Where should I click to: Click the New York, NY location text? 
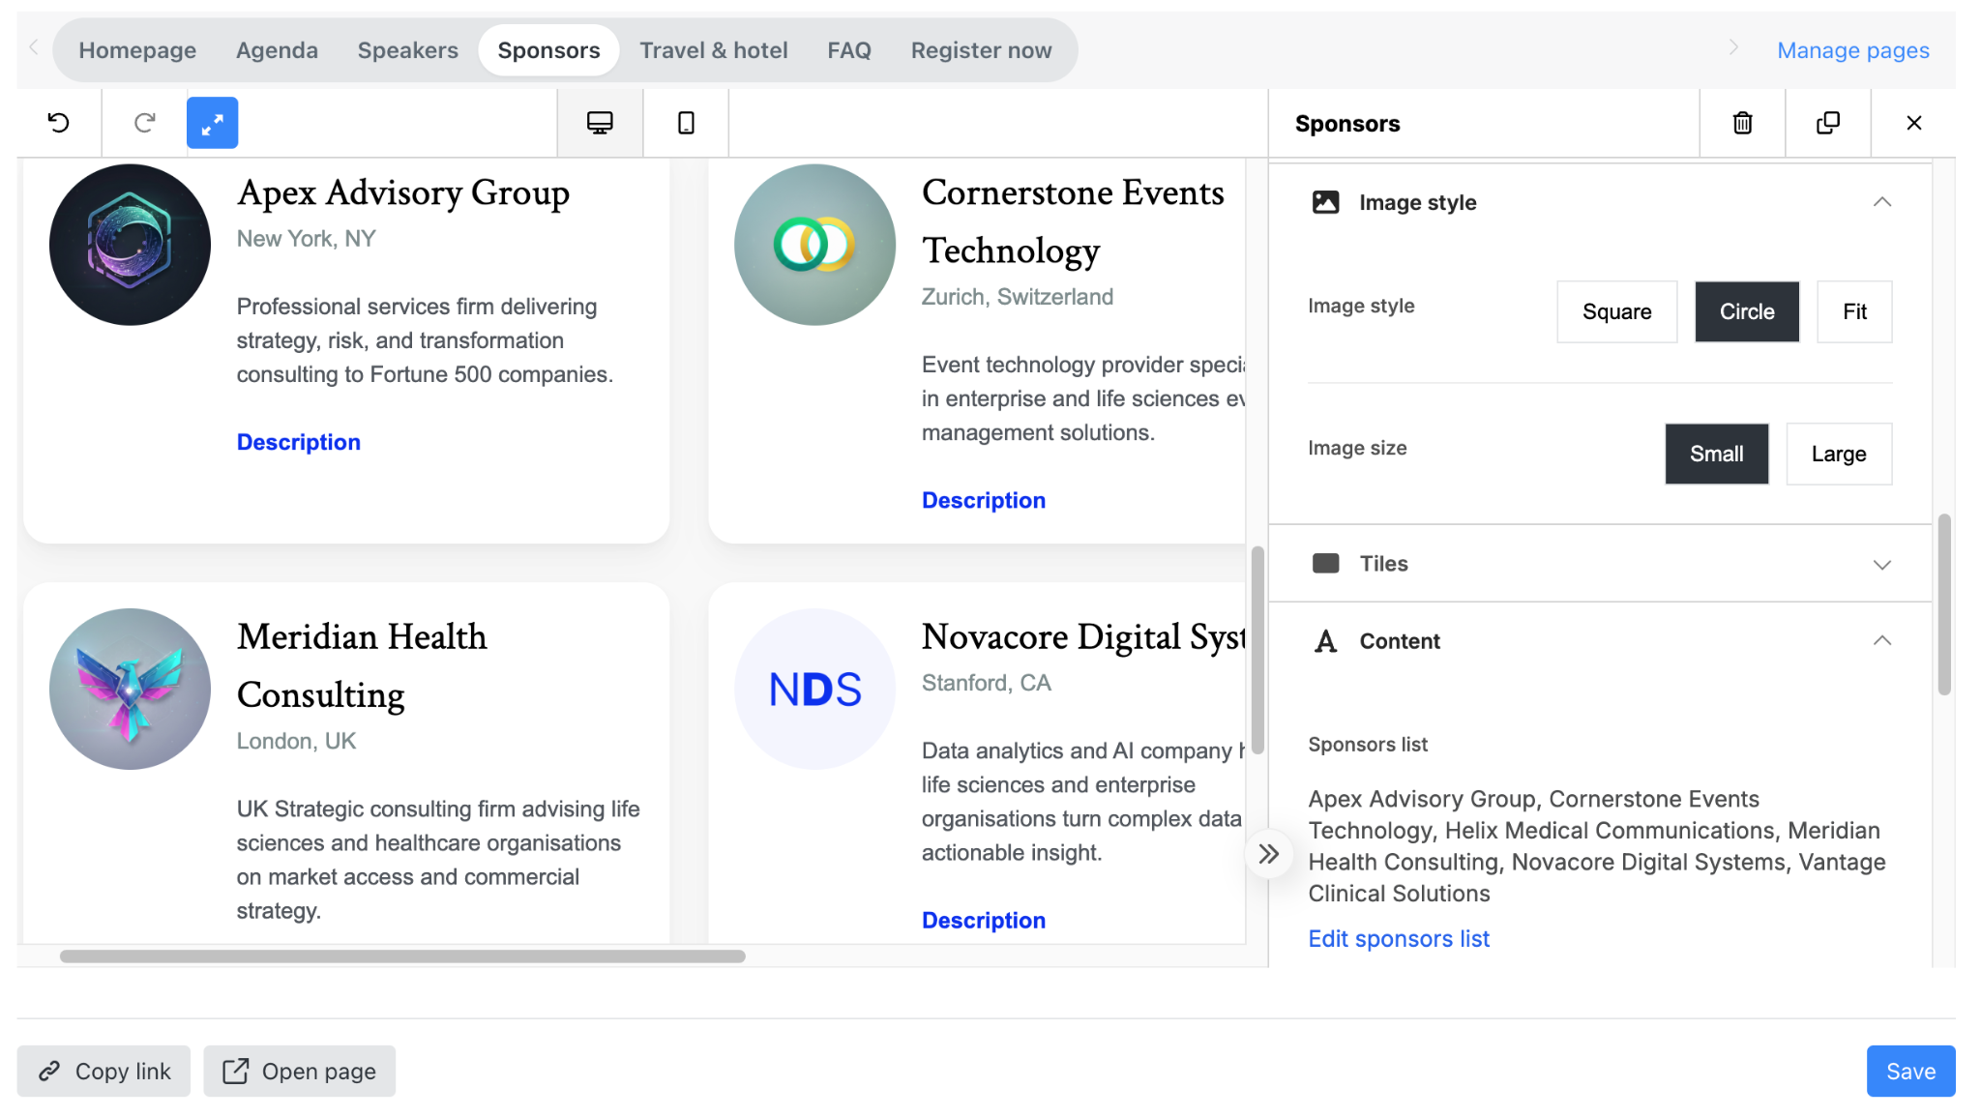(306, 239)
